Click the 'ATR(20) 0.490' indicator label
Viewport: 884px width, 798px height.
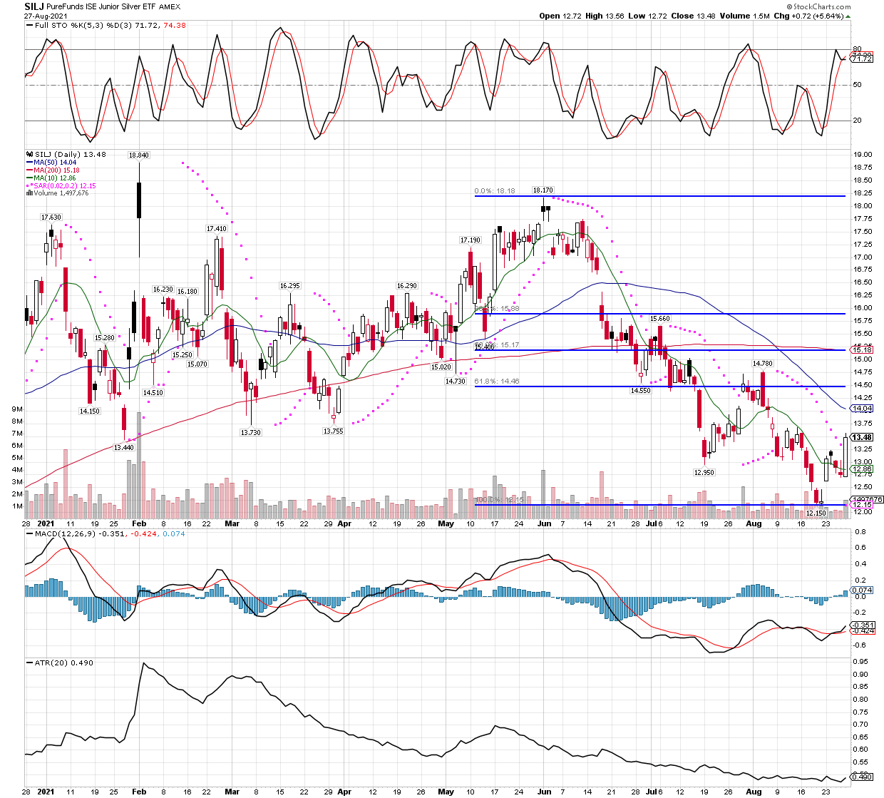(64, 663)
